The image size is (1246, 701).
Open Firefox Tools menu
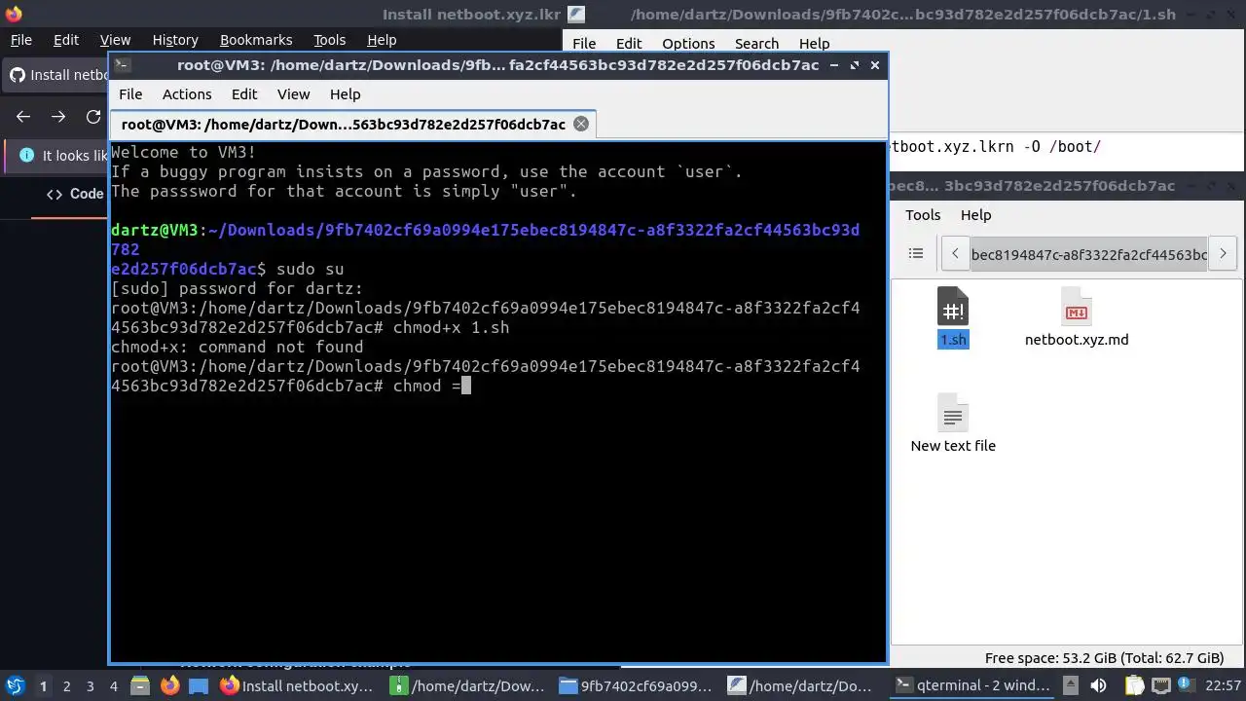[329, 40]
